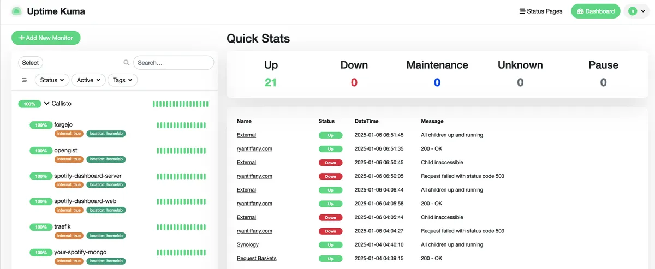Open the Status filter dropdown
The height and width of the screenshot is (269, 655).
click(52, 80)
